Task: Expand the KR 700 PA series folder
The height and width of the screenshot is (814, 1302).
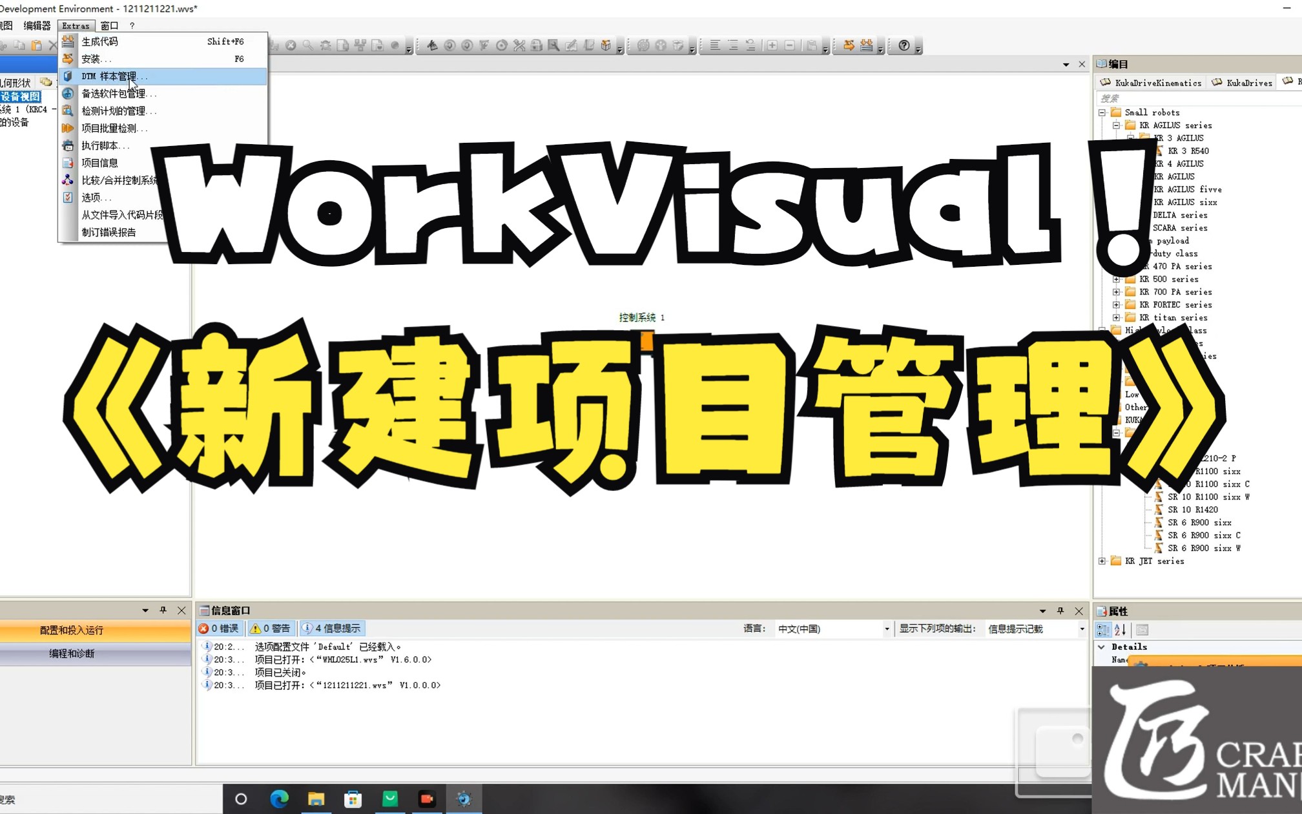Action: [1116, 292]
